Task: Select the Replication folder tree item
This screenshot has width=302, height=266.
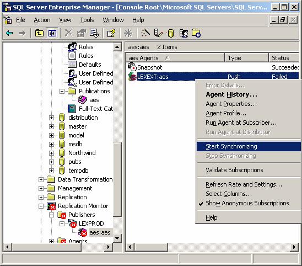Action: coord(72,197)
